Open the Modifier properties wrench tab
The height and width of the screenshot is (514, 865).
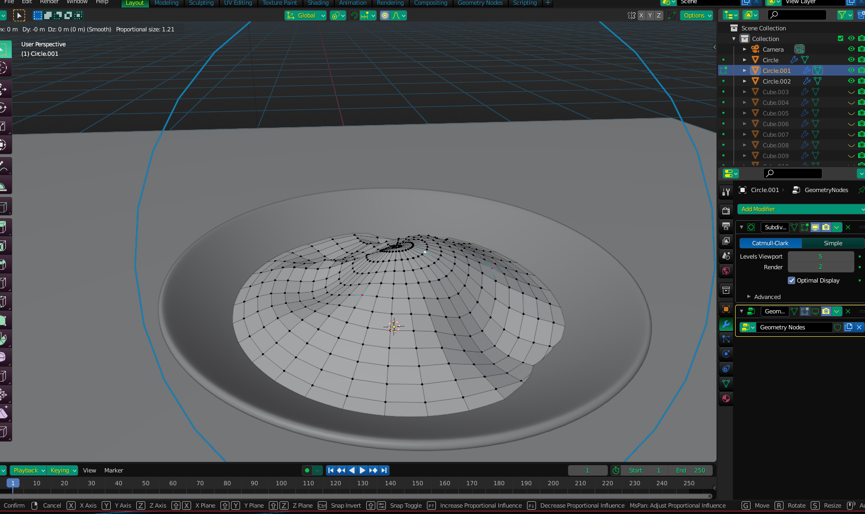(726, 324)
